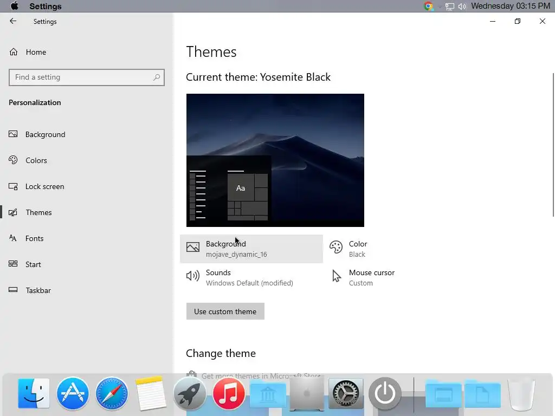
Task: Click the Settings menu bar title
Action: click(x=46, y=6)
